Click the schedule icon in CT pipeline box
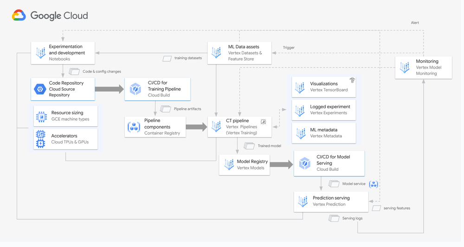464x247 pixels. click(x=264, y=122)
